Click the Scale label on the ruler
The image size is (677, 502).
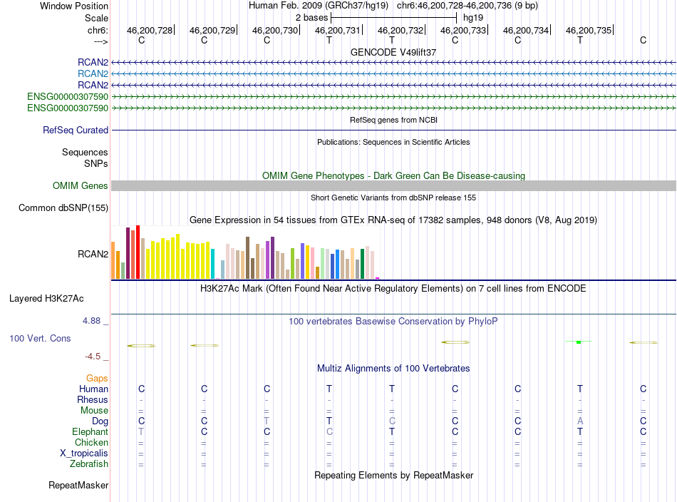point(96,18)
